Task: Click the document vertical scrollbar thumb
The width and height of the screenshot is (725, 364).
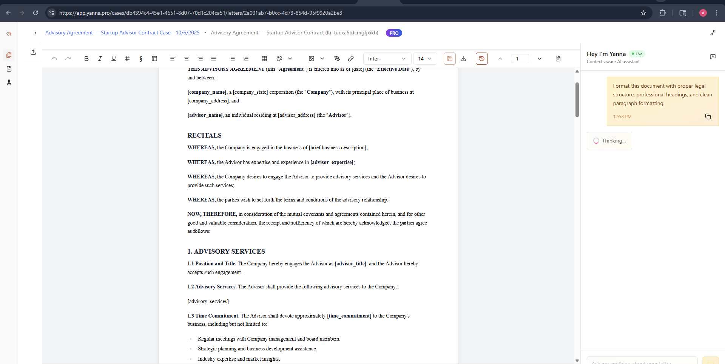Action: click(x=577, y=100)
